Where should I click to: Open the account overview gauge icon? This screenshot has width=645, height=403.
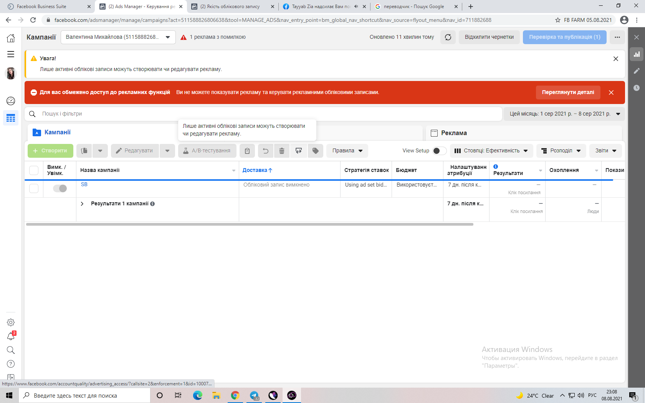(x=11, y=101)
